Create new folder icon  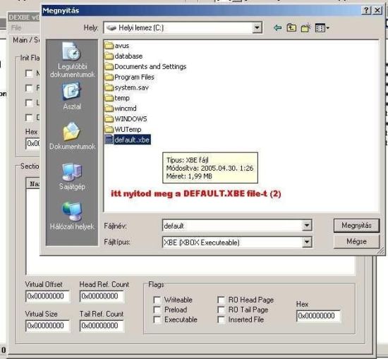click(x=306, y=28)
